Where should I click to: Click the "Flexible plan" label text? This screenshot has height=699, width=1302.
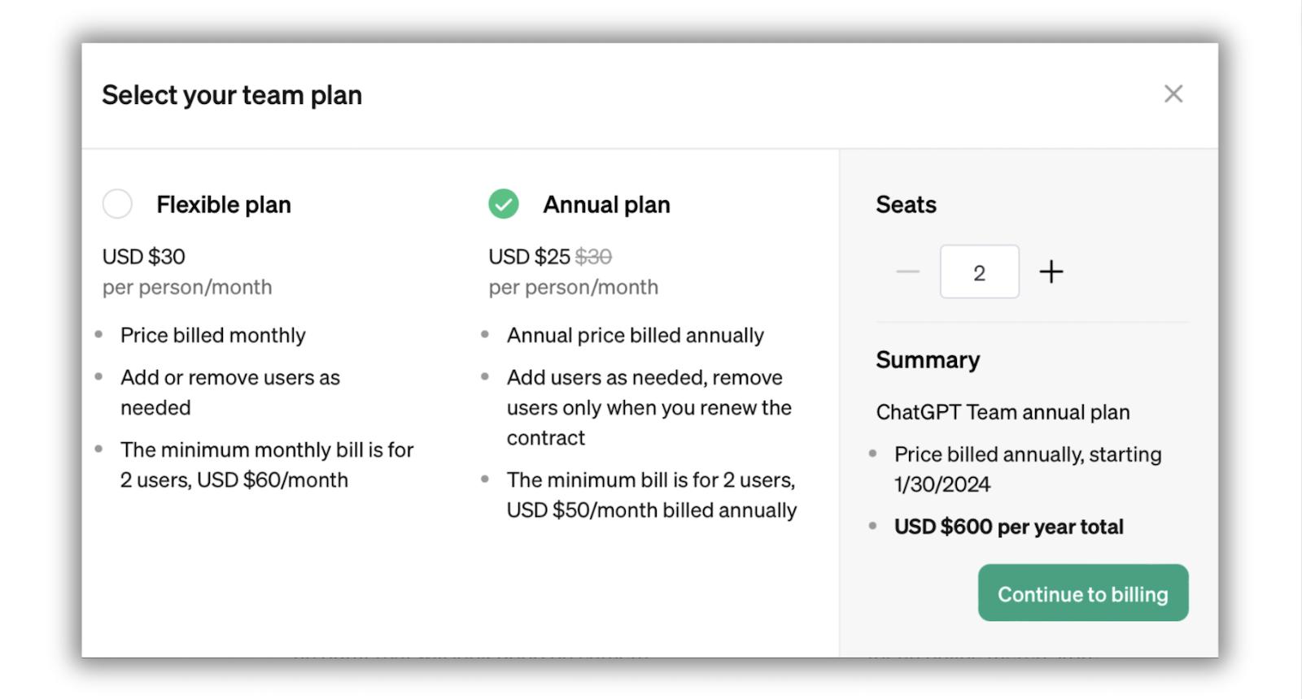[x=224, y=205]
